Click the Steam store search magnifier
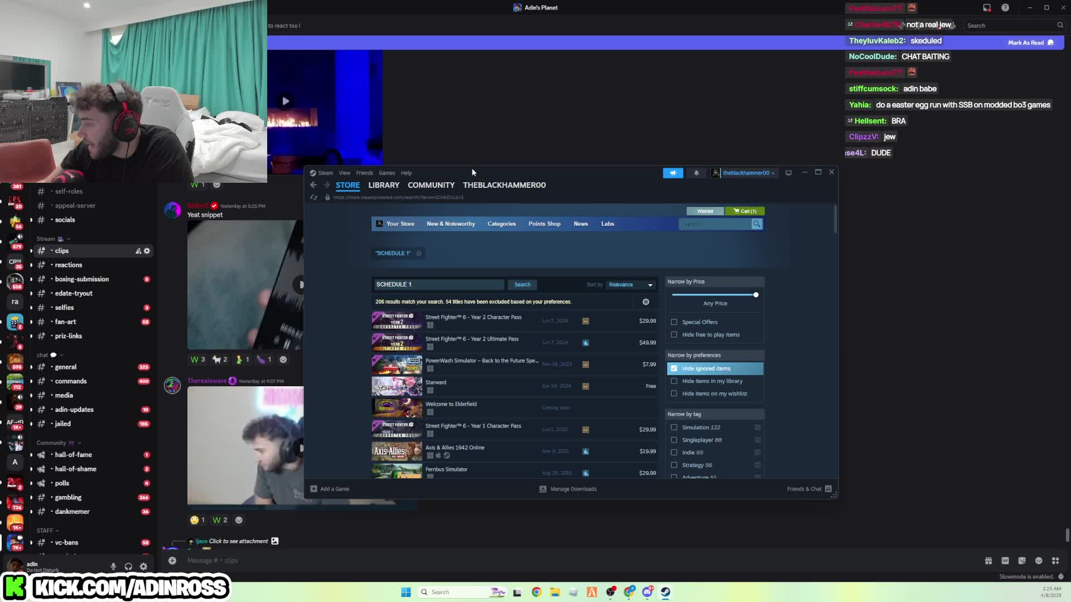Viewport: 1071px width, 602px height. point(757,224)
